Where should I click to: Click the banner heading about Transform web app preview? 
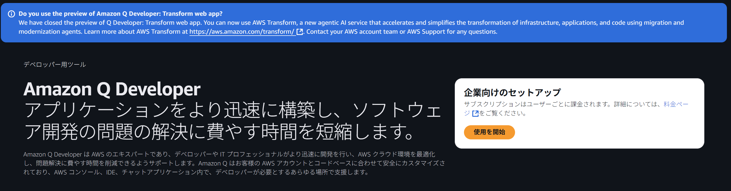coord(120,14)
